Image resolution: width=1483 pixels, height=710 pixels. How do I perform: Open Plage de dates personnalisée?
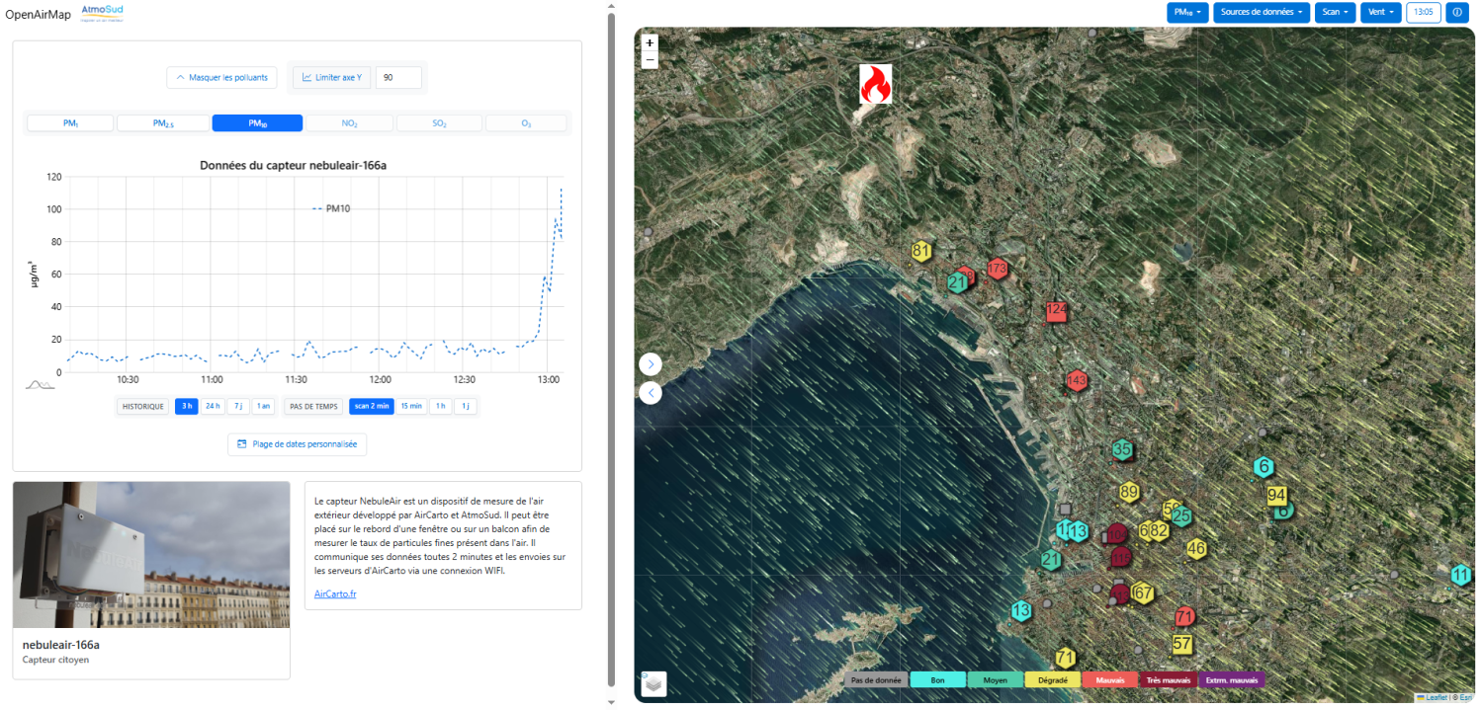pyautogui.click(x=298, y=444)
